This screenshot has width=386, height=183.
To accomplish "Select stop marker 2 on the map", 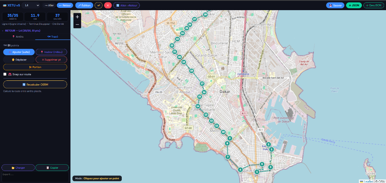I will click(268, 144).
